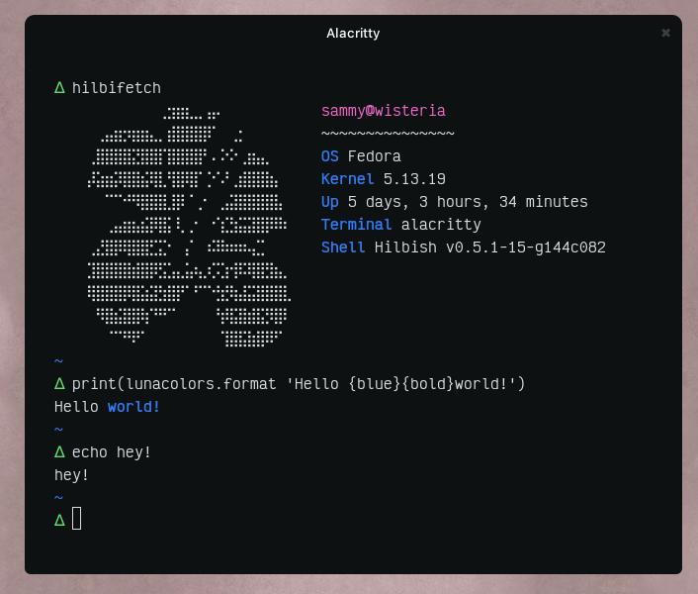Viewport: 698px width, 594px height.
Task: Click the Hilbish version string v0.5.1-15-g144c082
Action: 526,247
